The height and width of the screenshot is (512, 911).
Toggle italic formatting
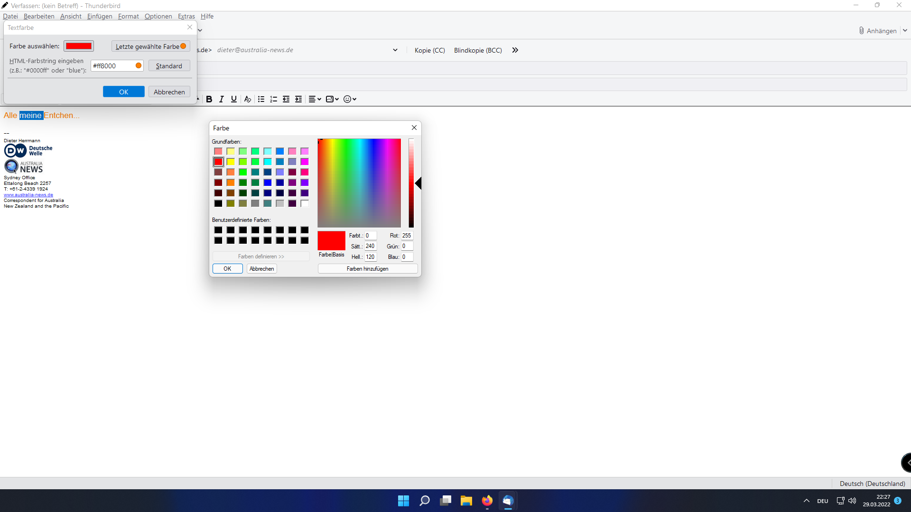click(221, 99)
